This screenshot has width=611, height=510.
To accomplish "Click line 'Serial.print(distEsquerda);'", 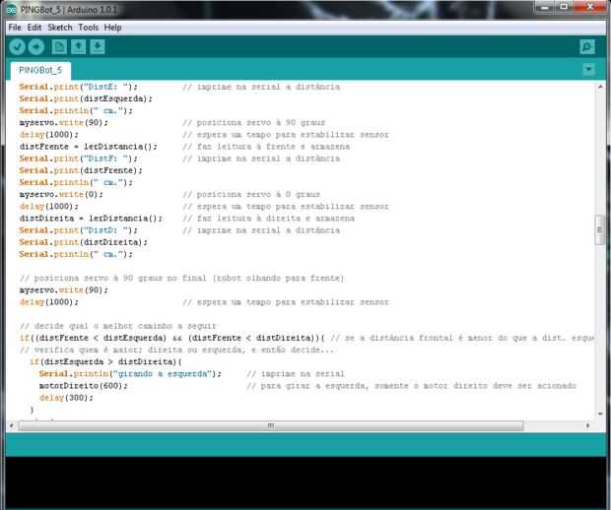I will coord(86,98).
